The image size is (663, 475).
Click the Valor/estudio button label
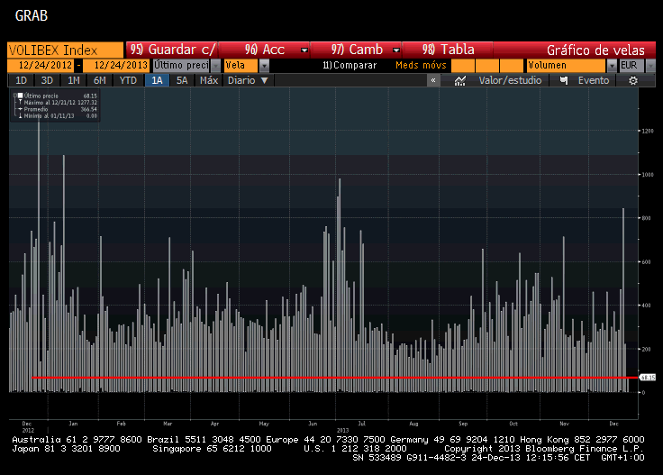510,80
